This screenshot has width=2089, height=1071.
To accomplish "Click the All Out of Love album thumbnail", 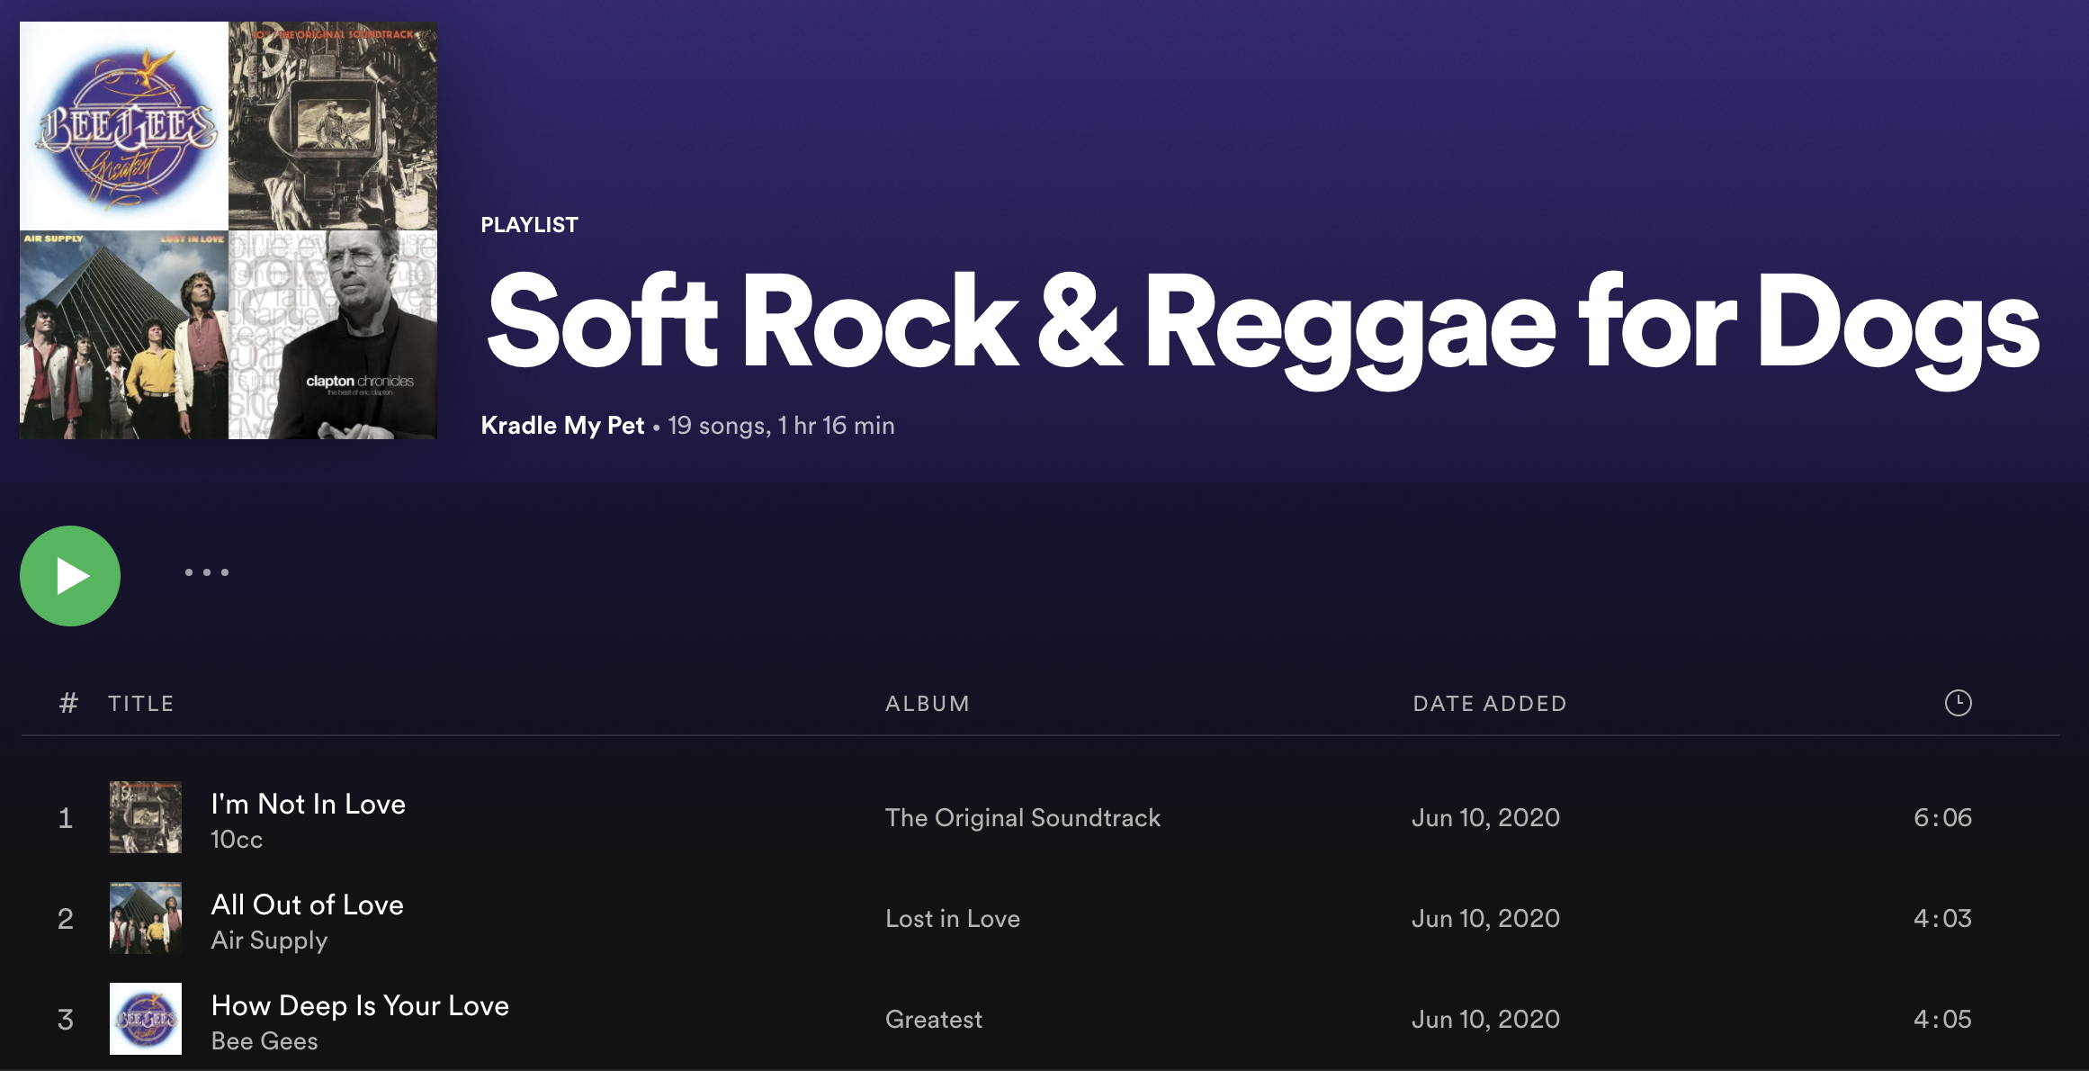I will pyautogui.click(x=146, y=918).
